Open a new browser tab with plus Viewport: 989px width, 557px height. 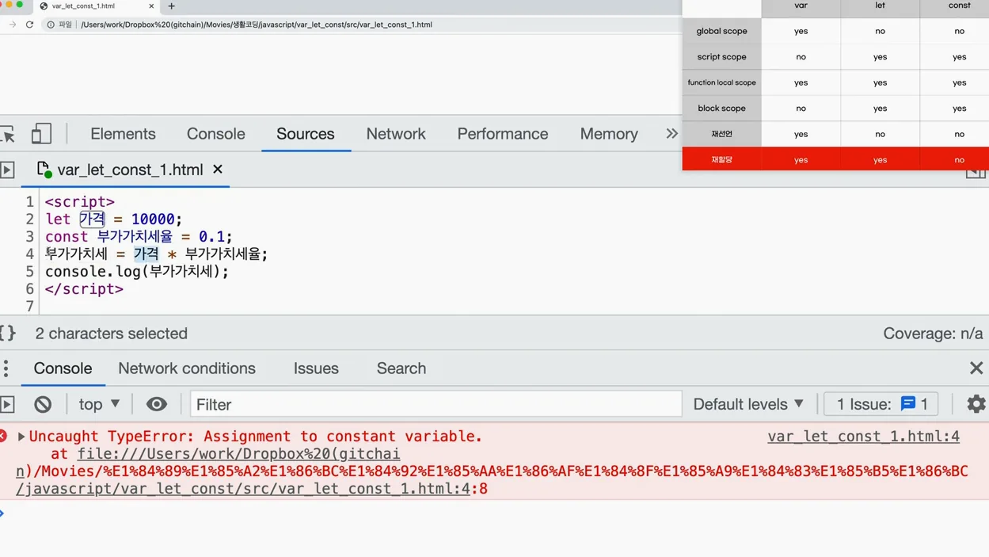[171, 6]
